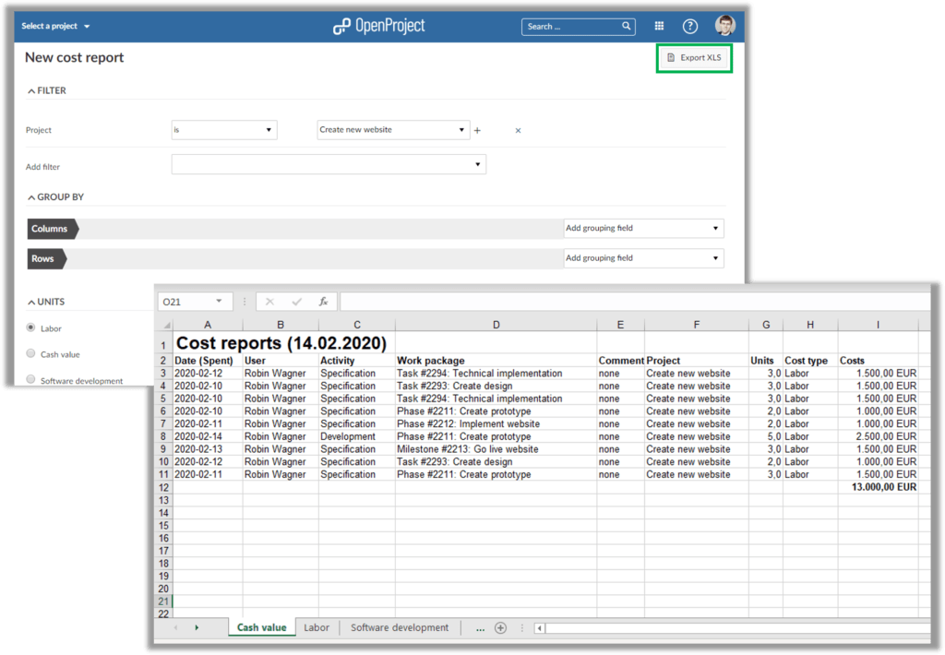945x655 pixels.
Task: Click the help question mark icon
Action: 689,26
